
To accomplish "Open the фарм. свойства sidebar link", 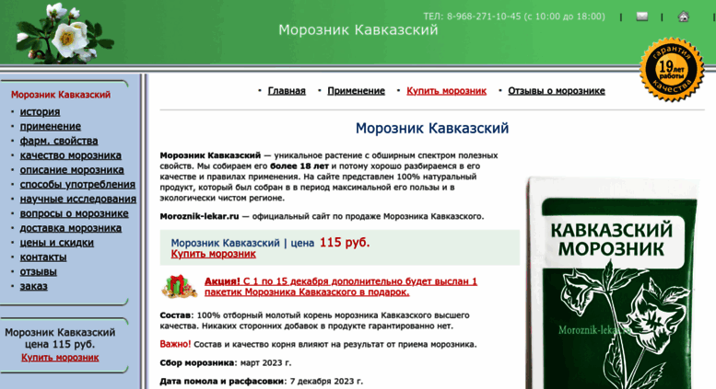I will click(59, 141).
